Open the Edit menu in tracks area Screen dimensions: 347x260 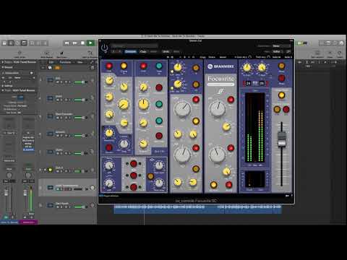[51, 62]
